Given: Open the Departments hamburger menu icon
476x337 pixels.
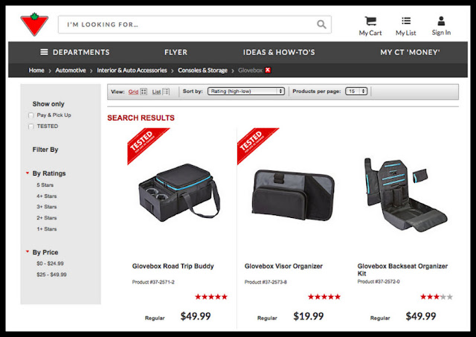Looking at the screenshot, I should point(44,52).
